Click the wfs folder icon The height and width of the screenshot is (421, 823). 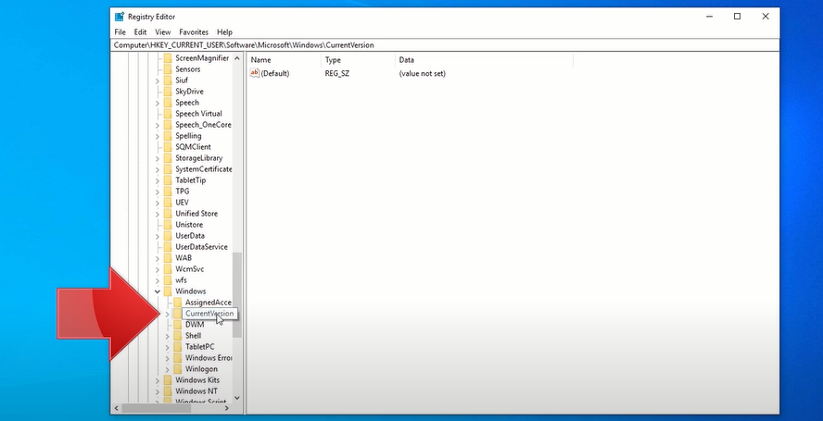(x=168, y=280)
